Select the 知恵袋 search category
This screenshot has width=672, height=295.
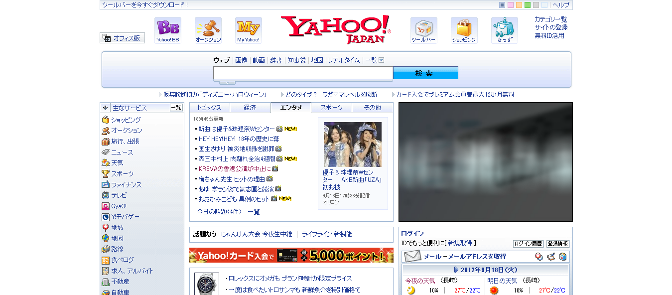point(296,60)
